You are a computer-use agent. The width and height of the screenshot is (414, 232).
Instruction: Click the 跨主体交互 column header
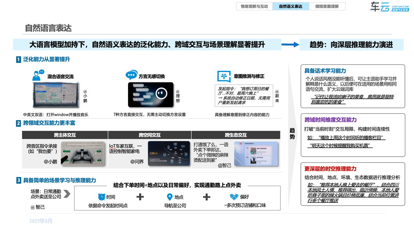click(65, 135)
